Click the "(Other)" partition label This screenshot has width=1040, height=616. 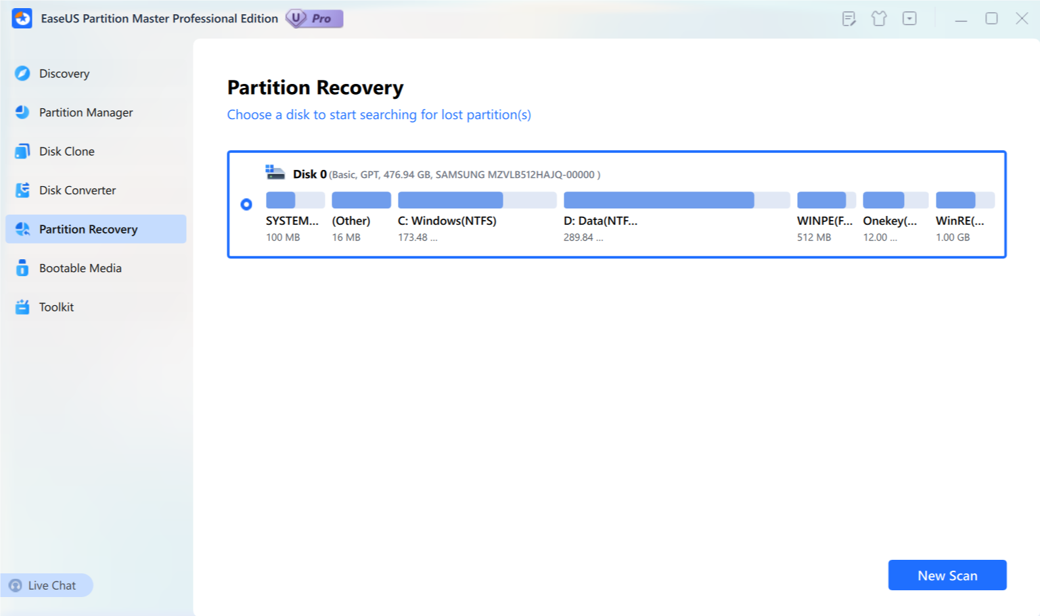(x=351, y=221)
